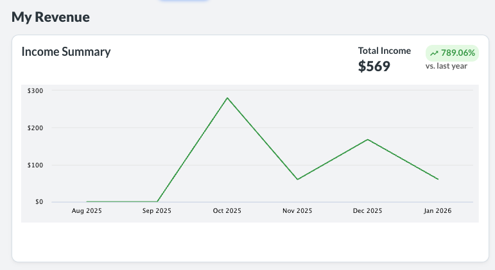Viewport: 495px width, 270px height.
Task: Click the $100 y-axis label
Action: tap(35, 165)
